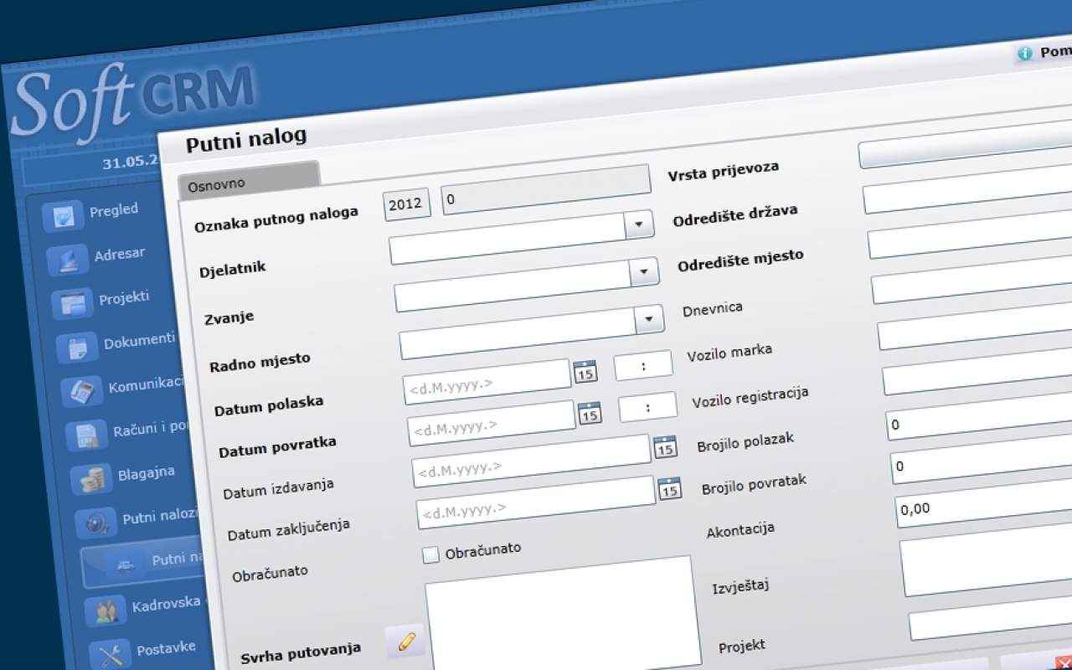This screenshot has height=670, width=1072.
Task: Click the year field showing 2012
Action: (x=406, y=204)
